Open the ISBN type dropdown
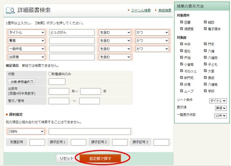231x166 pixels. (x=26, y=131)
